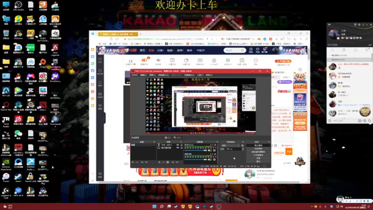Open scene transition type dropdown in OBS

click(x=230, y=146)
